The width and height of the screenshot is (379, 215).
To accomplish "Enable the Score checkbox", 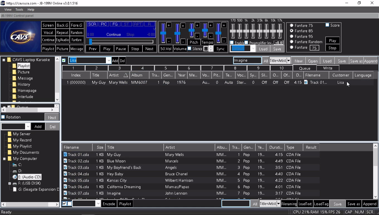I will [x=327, y=25].
